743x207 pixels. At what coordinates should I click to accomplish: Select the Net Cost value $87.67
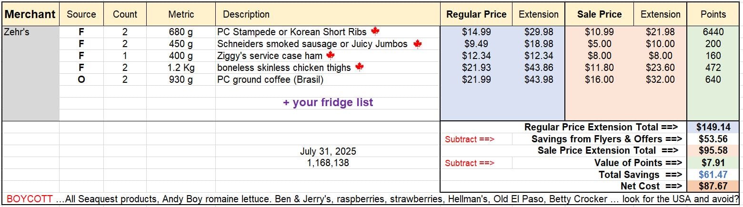[713, 186]
